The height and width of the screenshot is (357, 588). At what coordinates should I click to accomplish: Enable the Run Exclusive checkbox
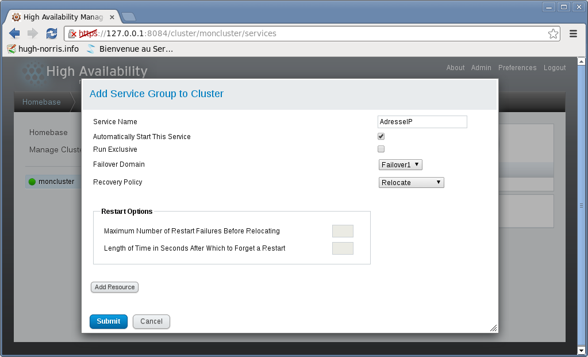pos(381,149)
